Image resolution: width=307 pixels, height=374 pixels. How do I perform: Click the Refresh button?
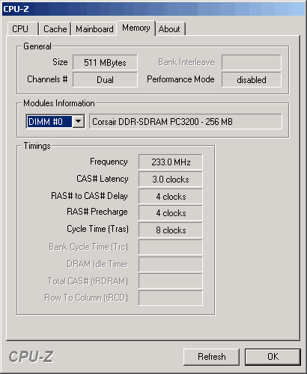pos(211,357)
